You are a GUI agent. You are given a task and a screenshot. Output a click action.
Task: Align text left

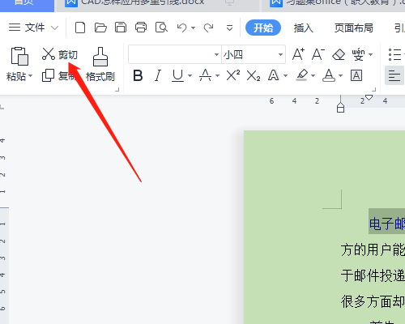394,75
